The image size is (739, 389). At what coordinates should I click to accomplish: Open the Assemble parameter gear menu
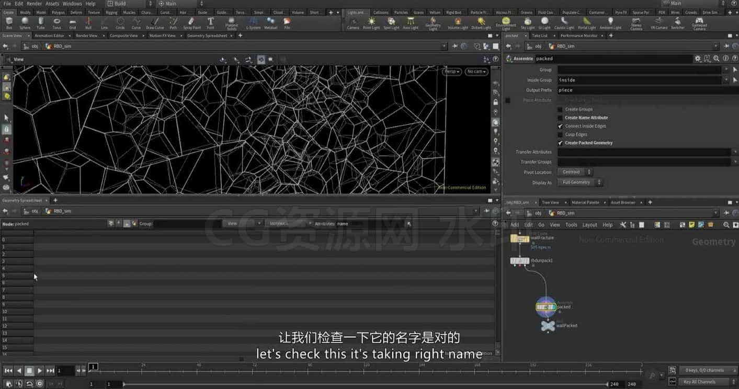tap(698, 59)
